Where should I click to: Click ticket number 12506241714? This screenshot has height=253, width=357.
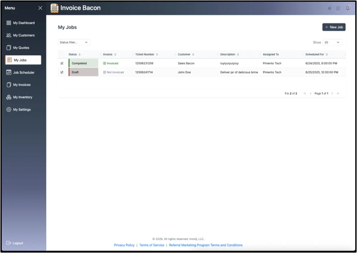click(x=144, y=72)
